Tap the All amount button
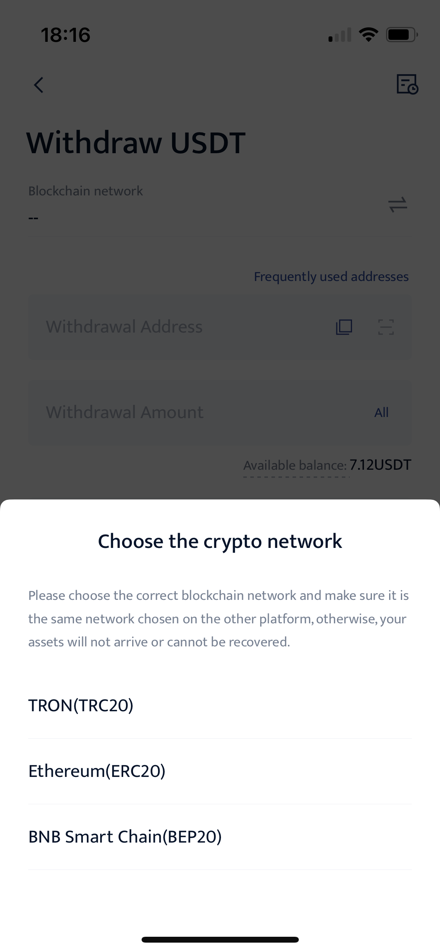 (381, 412)
